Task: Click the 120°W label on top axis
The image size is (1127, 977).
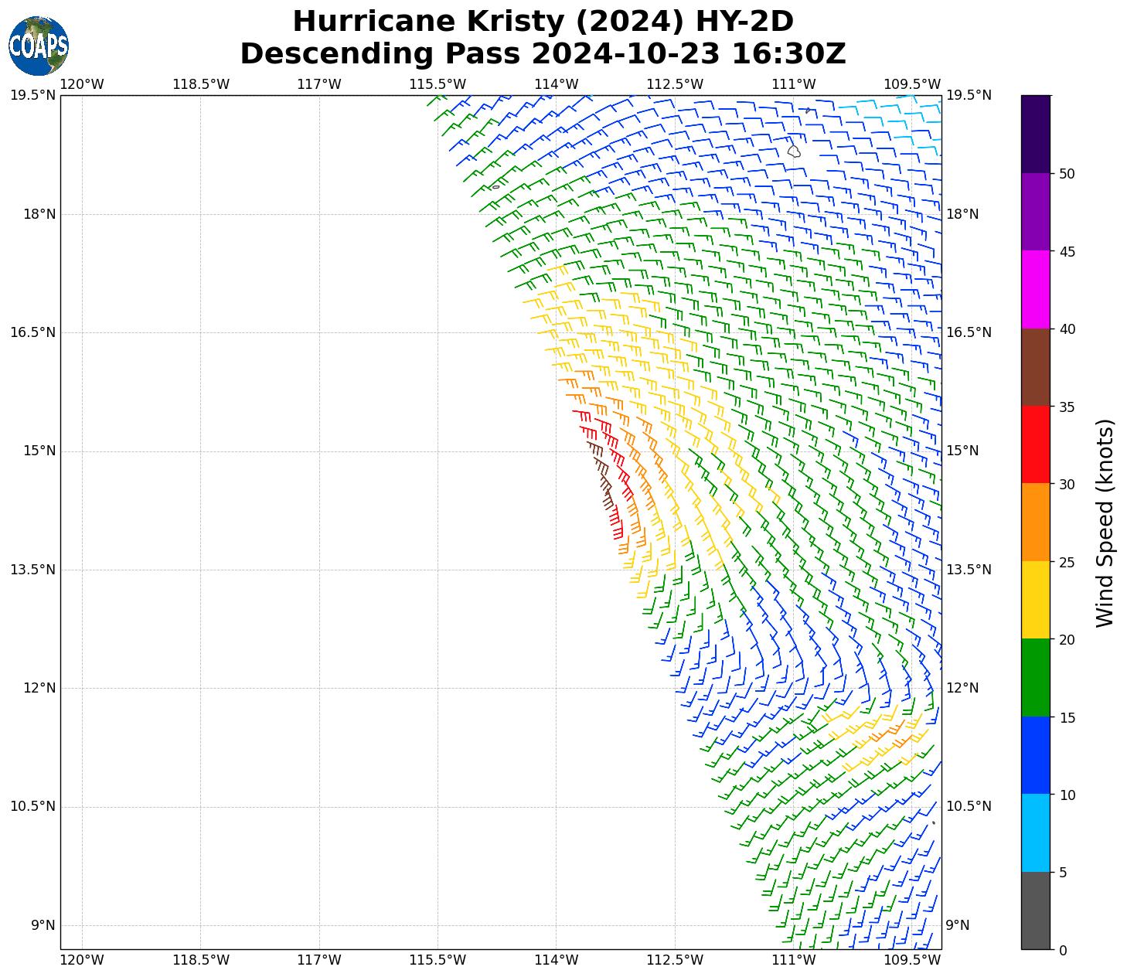Action: tap(82, 84)
